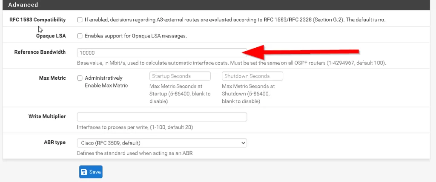Click the RFC 1583 description text
Screen dimensions: 436x182
point(235,20)
